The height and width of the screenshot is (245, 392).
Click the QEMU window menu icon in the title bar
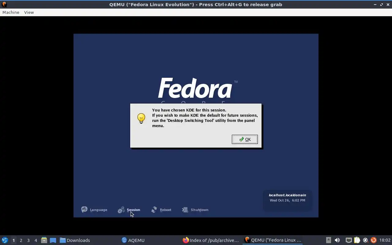(4, 4)
